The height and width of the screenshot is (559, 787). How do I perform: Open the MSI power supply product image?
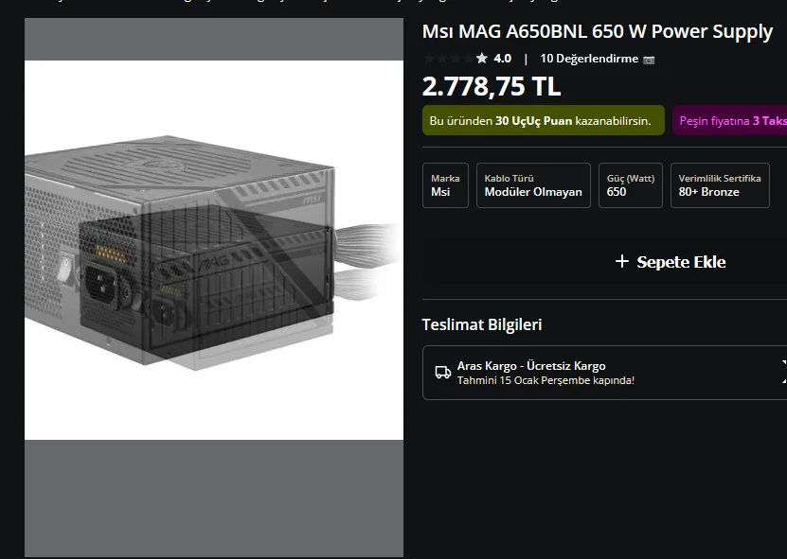[214, 250]
